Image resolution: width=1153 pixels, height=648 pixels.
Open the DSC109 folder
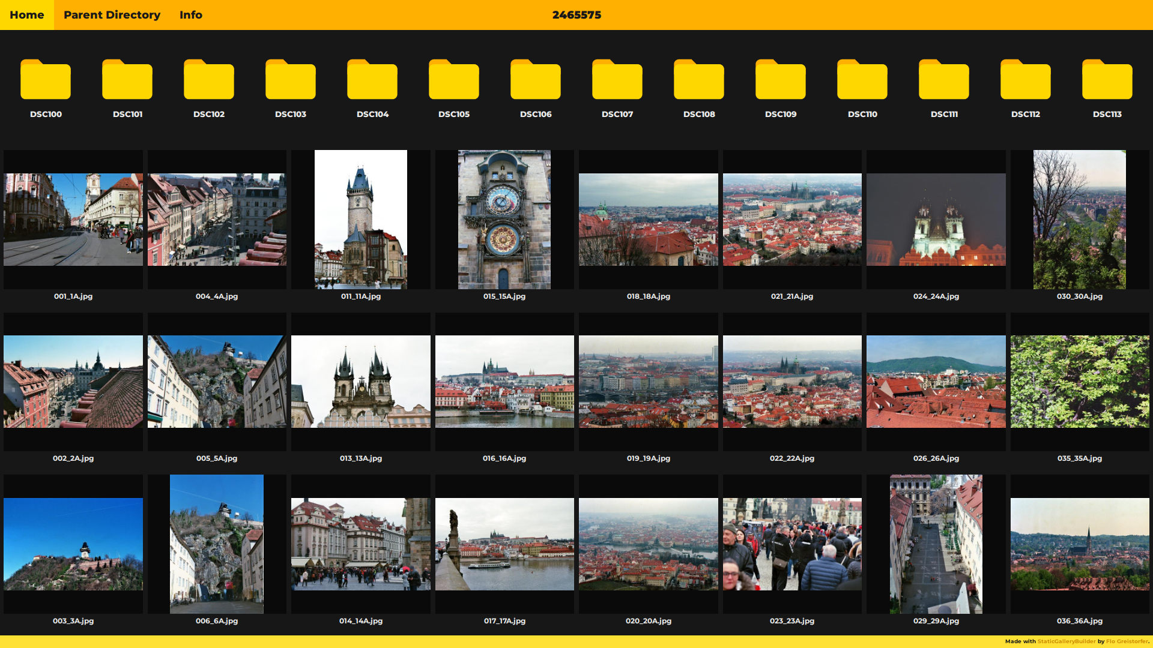pyautogui.click(x=781, y=80)
